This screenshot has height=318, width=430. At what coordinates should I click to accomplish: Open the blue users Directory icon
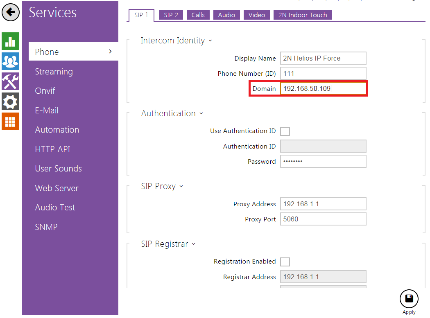[11, 61]
